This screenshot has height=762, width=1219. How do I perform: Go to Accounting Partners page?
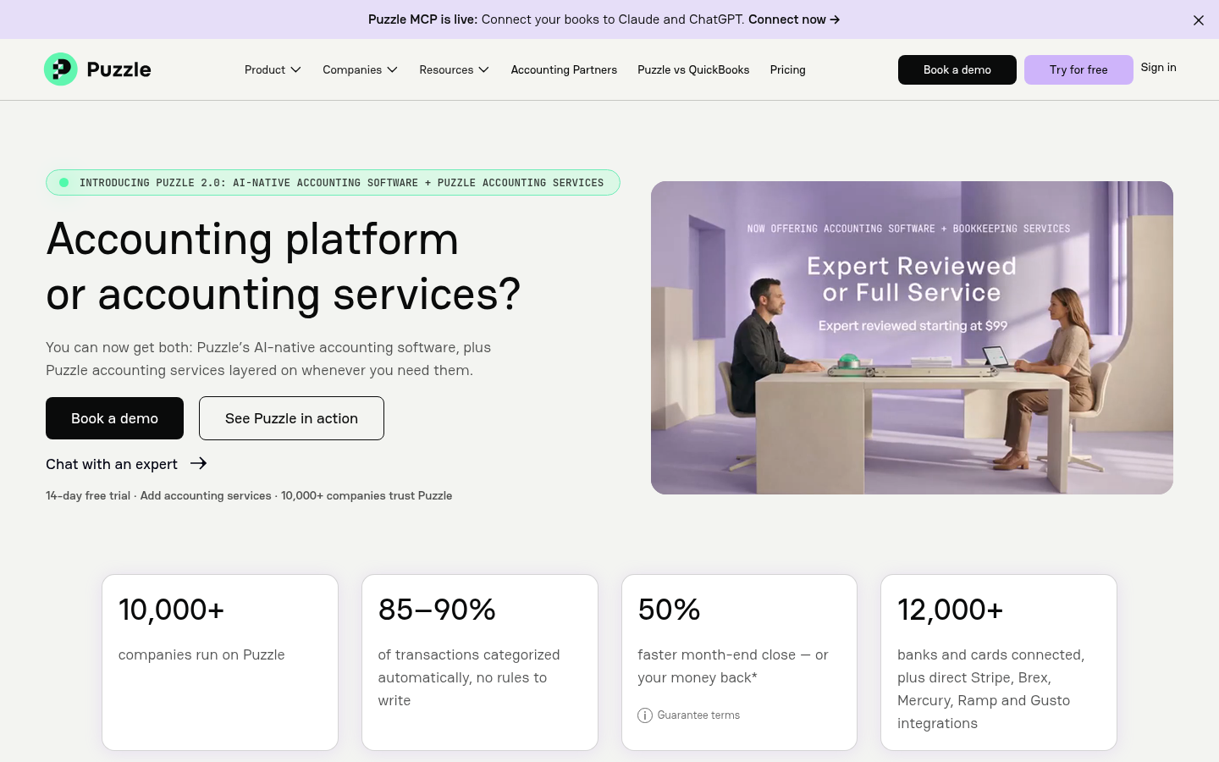[564, 69]
